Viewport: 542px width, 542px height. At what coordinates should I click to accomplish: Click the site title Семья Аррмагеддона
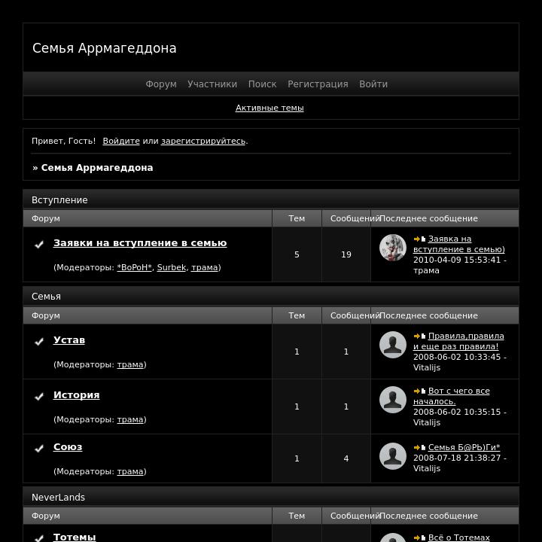(x=105, y=48)
